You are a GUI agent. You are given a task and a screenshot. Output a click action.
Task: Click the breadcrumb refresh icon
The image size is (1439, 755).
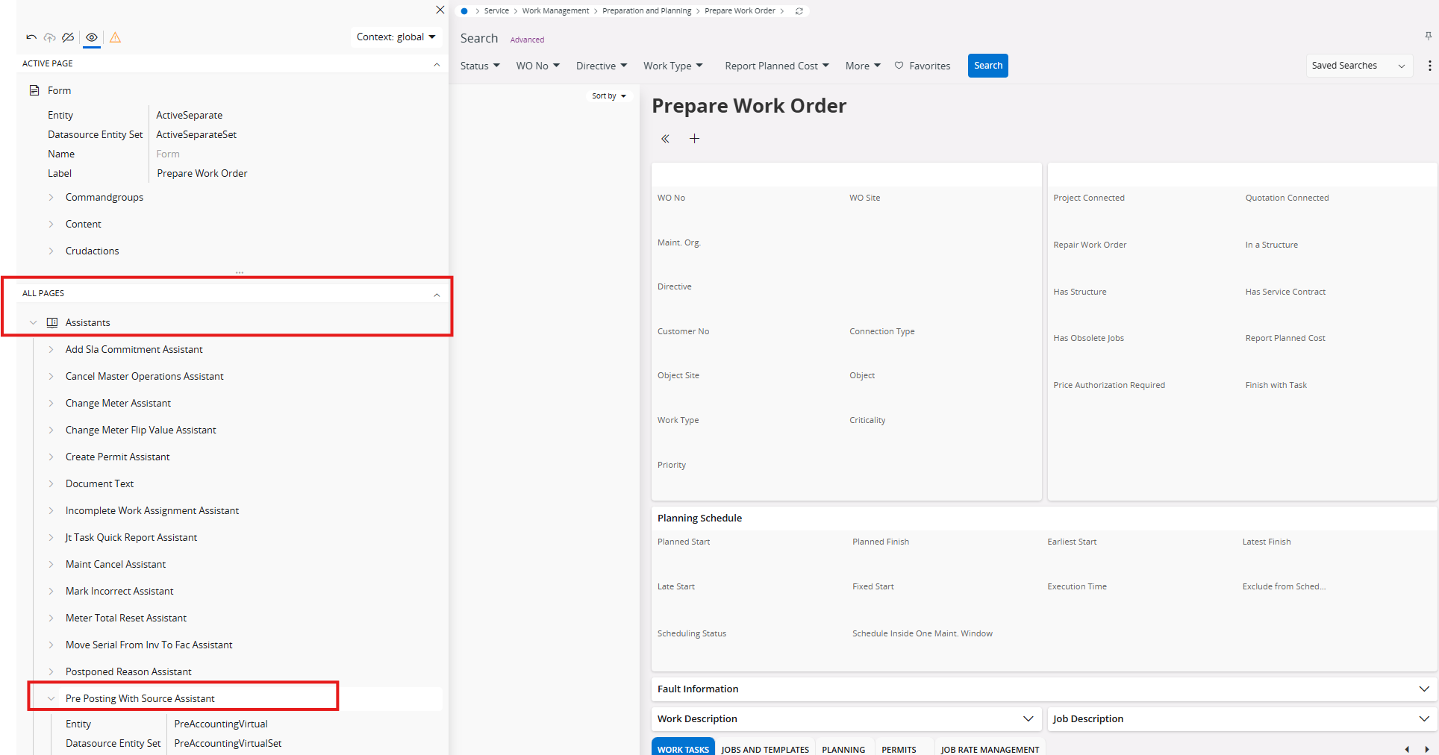(x=799, y=11)
